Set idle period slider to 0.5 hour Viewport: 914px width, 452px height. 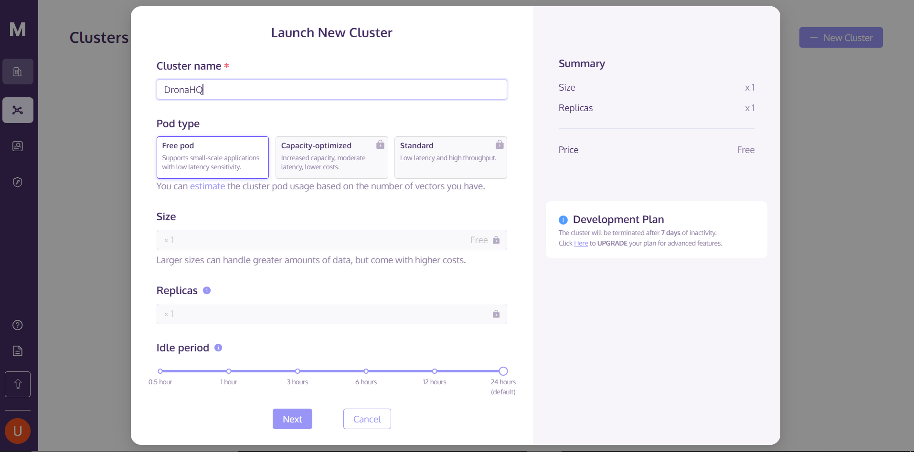click(160, 371)
